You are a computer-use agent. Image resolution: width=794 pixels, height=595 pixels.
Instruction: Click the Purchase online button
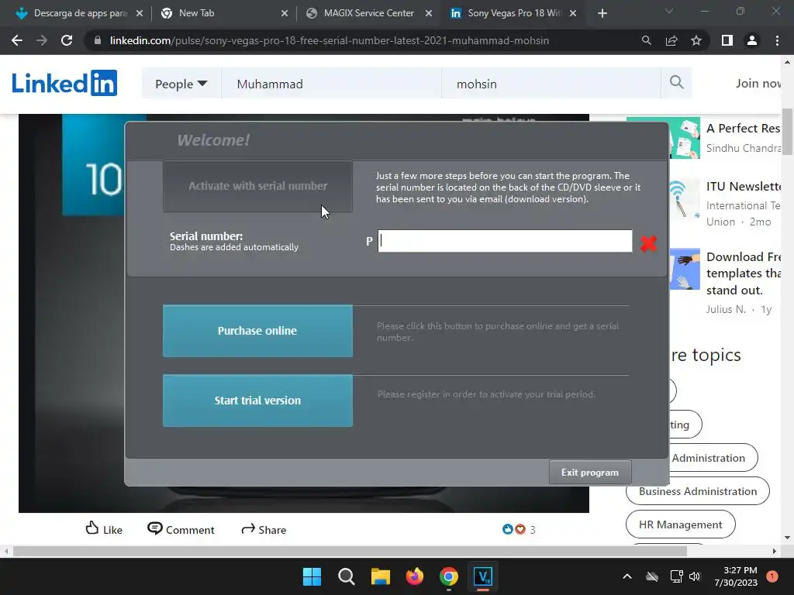point(257,331)
